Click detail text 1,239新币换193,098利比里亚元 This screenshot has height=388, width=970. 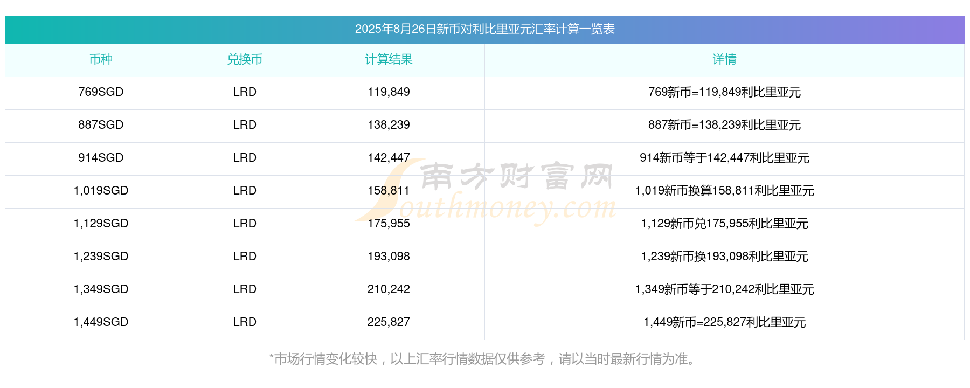click(724, 257)
